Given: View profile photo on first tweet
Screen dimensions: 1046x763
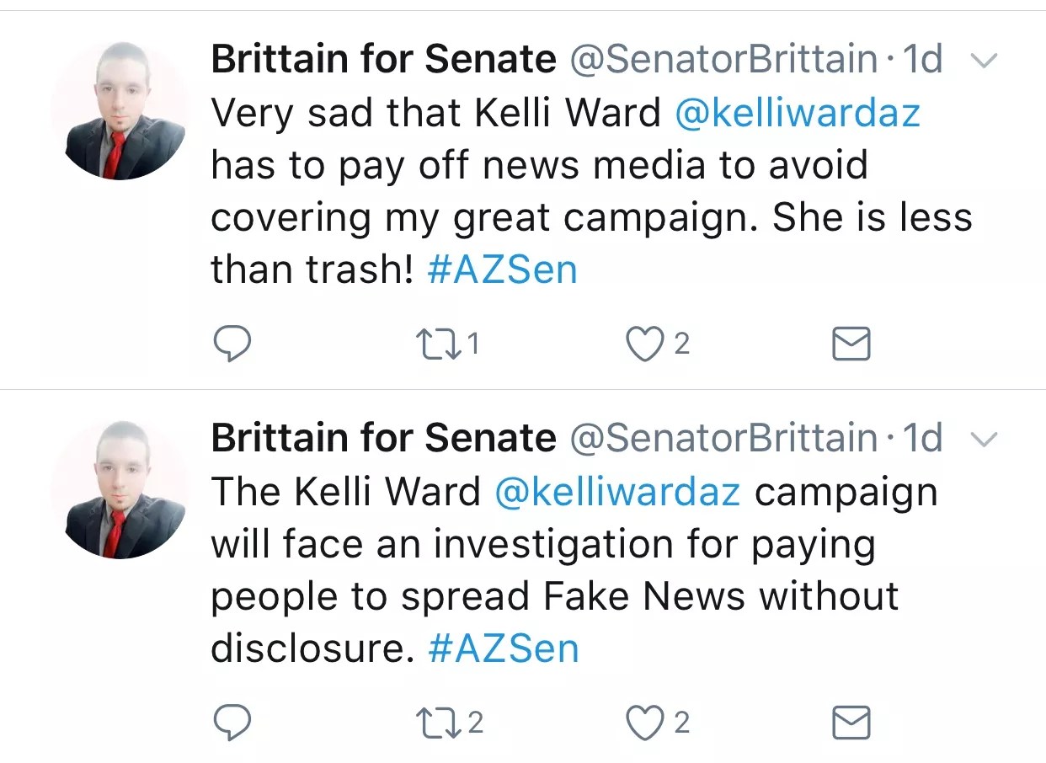Looking at the screenshot, I should tap(120, 109).
